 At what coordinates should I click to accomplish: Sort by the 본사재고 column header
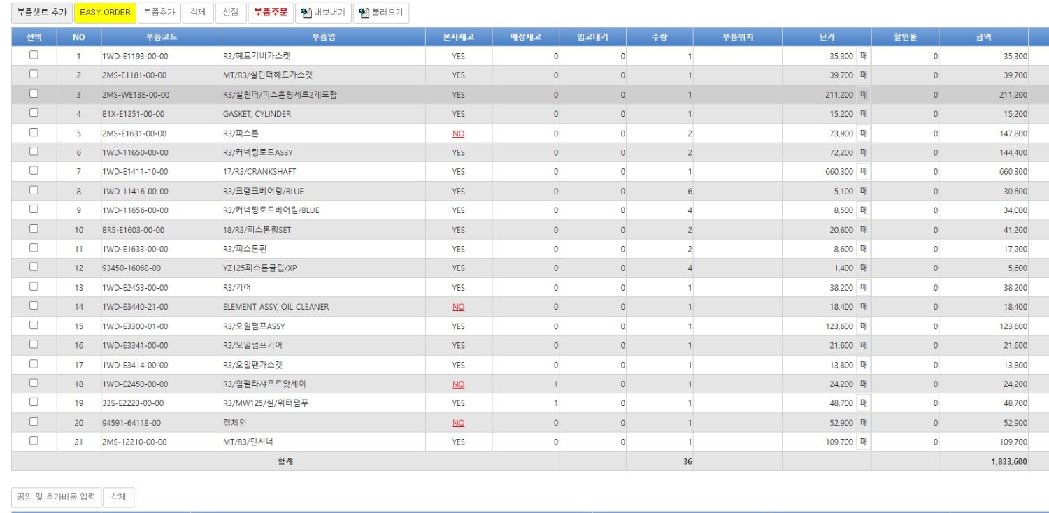[458, 37]
